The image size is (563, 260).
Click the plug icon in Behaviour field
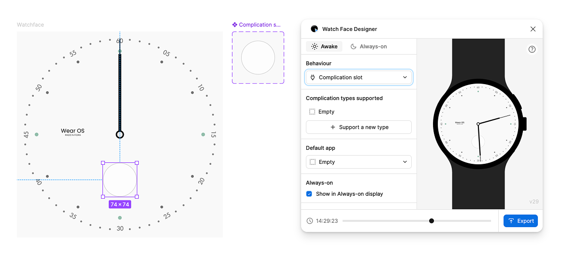tap(313, 77)
